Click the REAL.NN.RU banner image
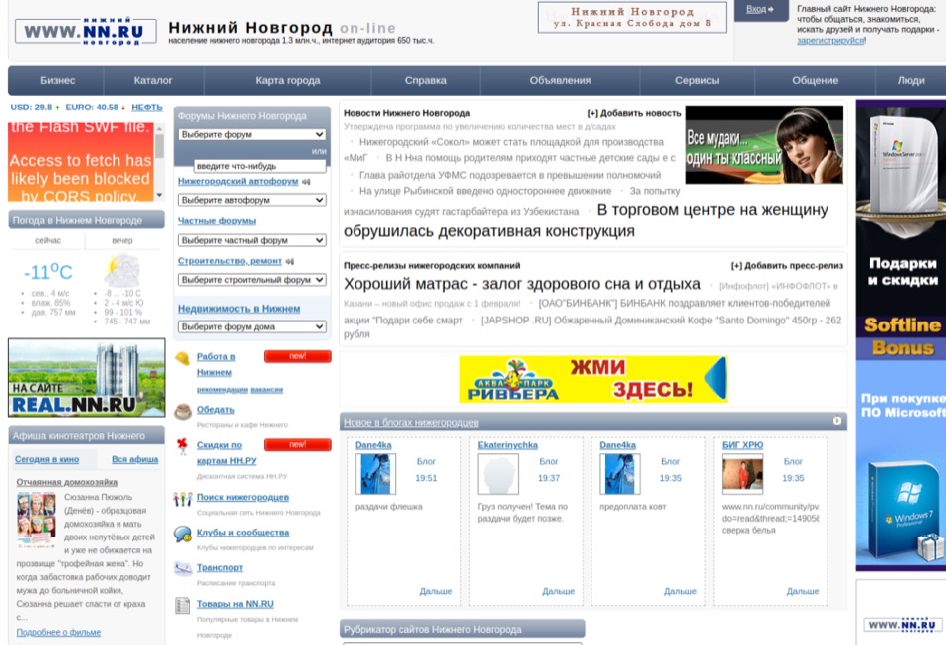Viewport: 946px width, 645px height. [87, 378]
